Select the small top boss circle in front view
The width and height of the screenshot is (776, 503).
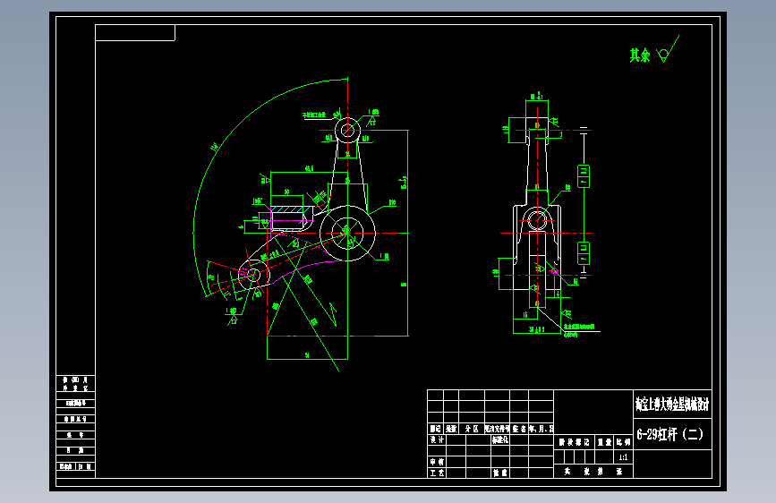[347, 131]
